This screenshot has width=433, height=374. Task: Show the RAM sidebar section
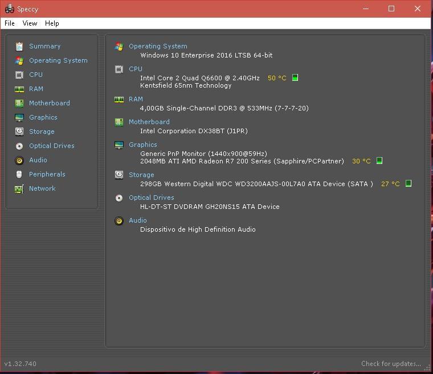coord(36,89)
